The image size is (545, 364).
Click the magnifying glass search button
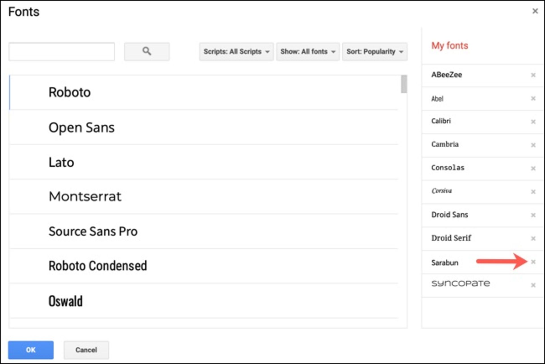point(147,51)
